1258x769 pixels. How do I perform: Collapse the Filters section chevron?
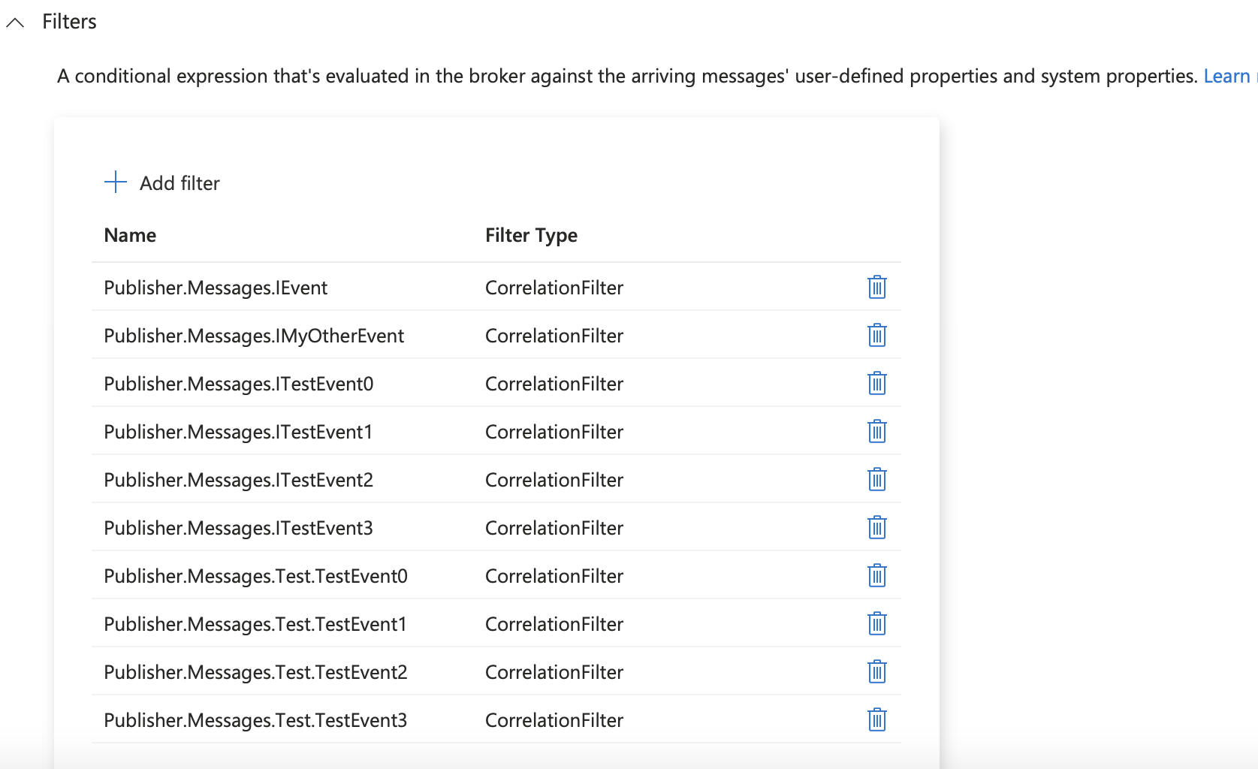tap(15, 23)
